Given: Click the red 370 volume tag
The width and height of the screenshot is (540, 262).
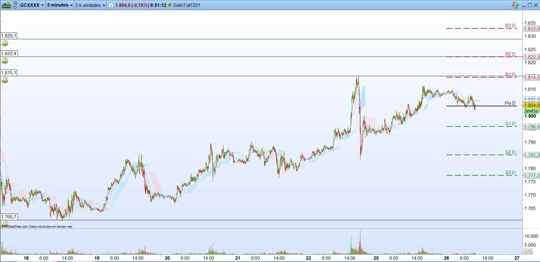Looking at the screenshot, I should point(528,251).
